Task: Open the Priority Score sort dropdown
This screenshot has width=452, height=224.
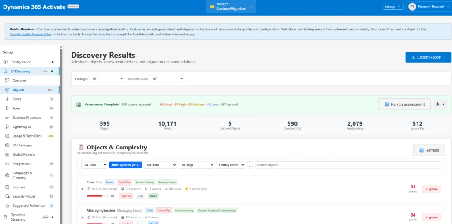Action: (x=230, y=165)
